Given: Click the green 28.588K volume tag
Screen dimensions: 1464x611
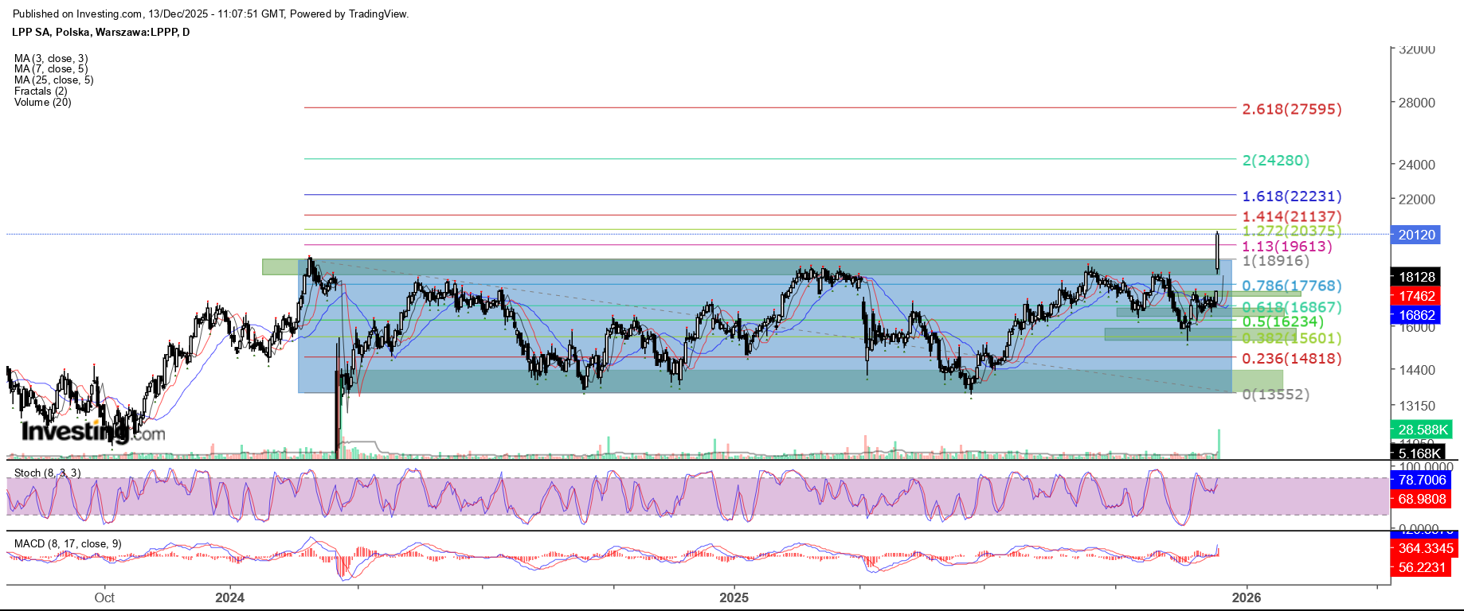Looking at the screenshot, I should pyautogui.click(x=1421, y=430).
